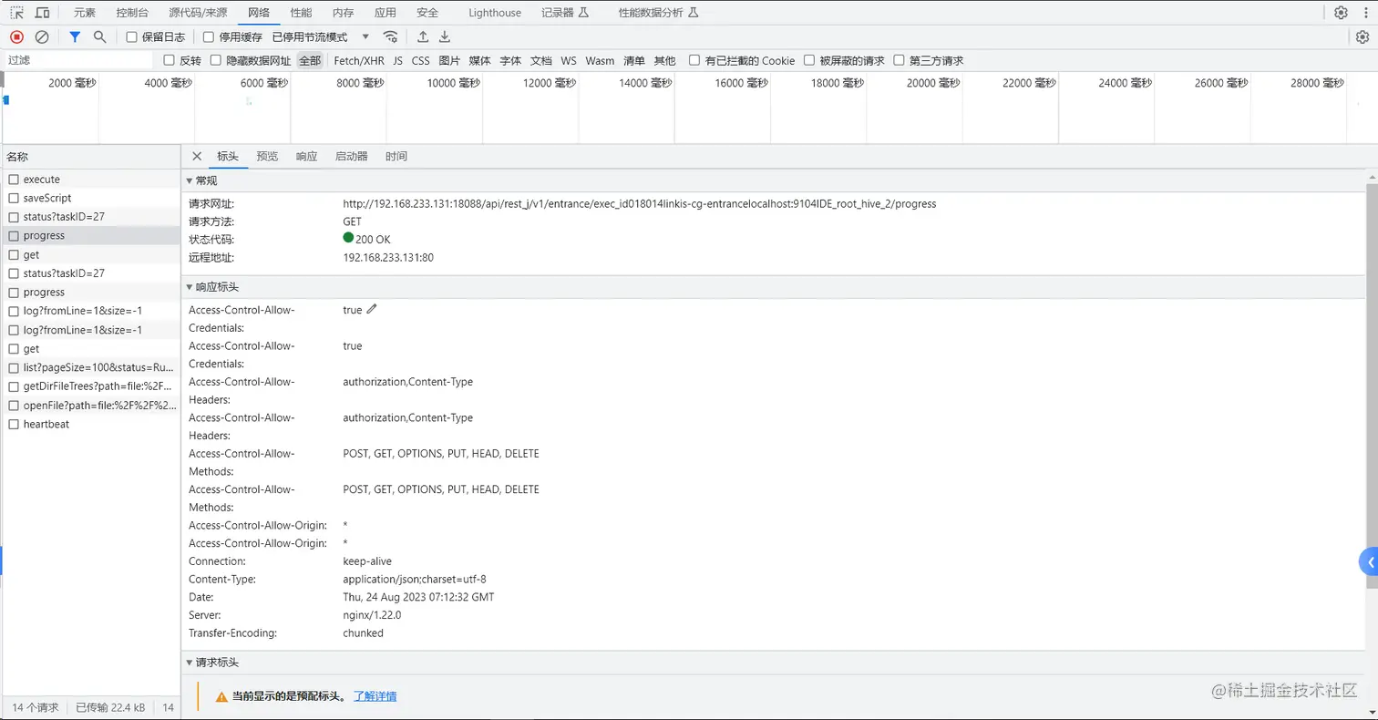This screenshot has width=1378, height=720.
Task: Filter requests by 文档 type
Action: pyautogui.click(x=541, y=60)
